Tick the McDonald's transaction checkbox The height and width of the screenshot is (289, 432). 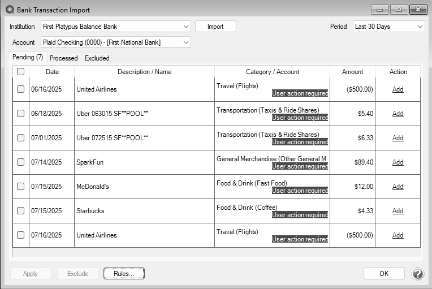[x=21, y=187]
